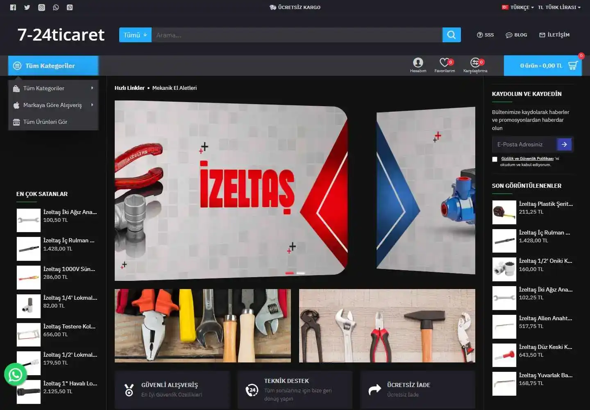Open İzeltaş 1/2' Lokmal... product

(70, 355)
